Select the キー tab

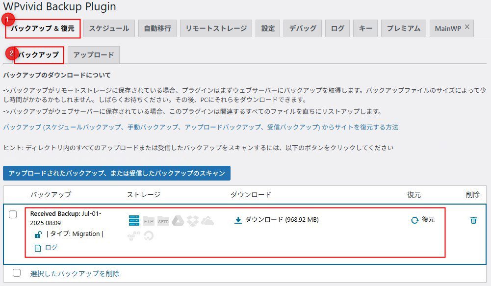365,28
